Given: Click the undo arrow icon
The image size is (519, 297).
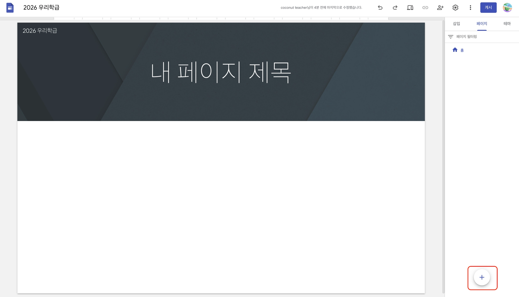Looking at the screenshot, I should (380, 8).
